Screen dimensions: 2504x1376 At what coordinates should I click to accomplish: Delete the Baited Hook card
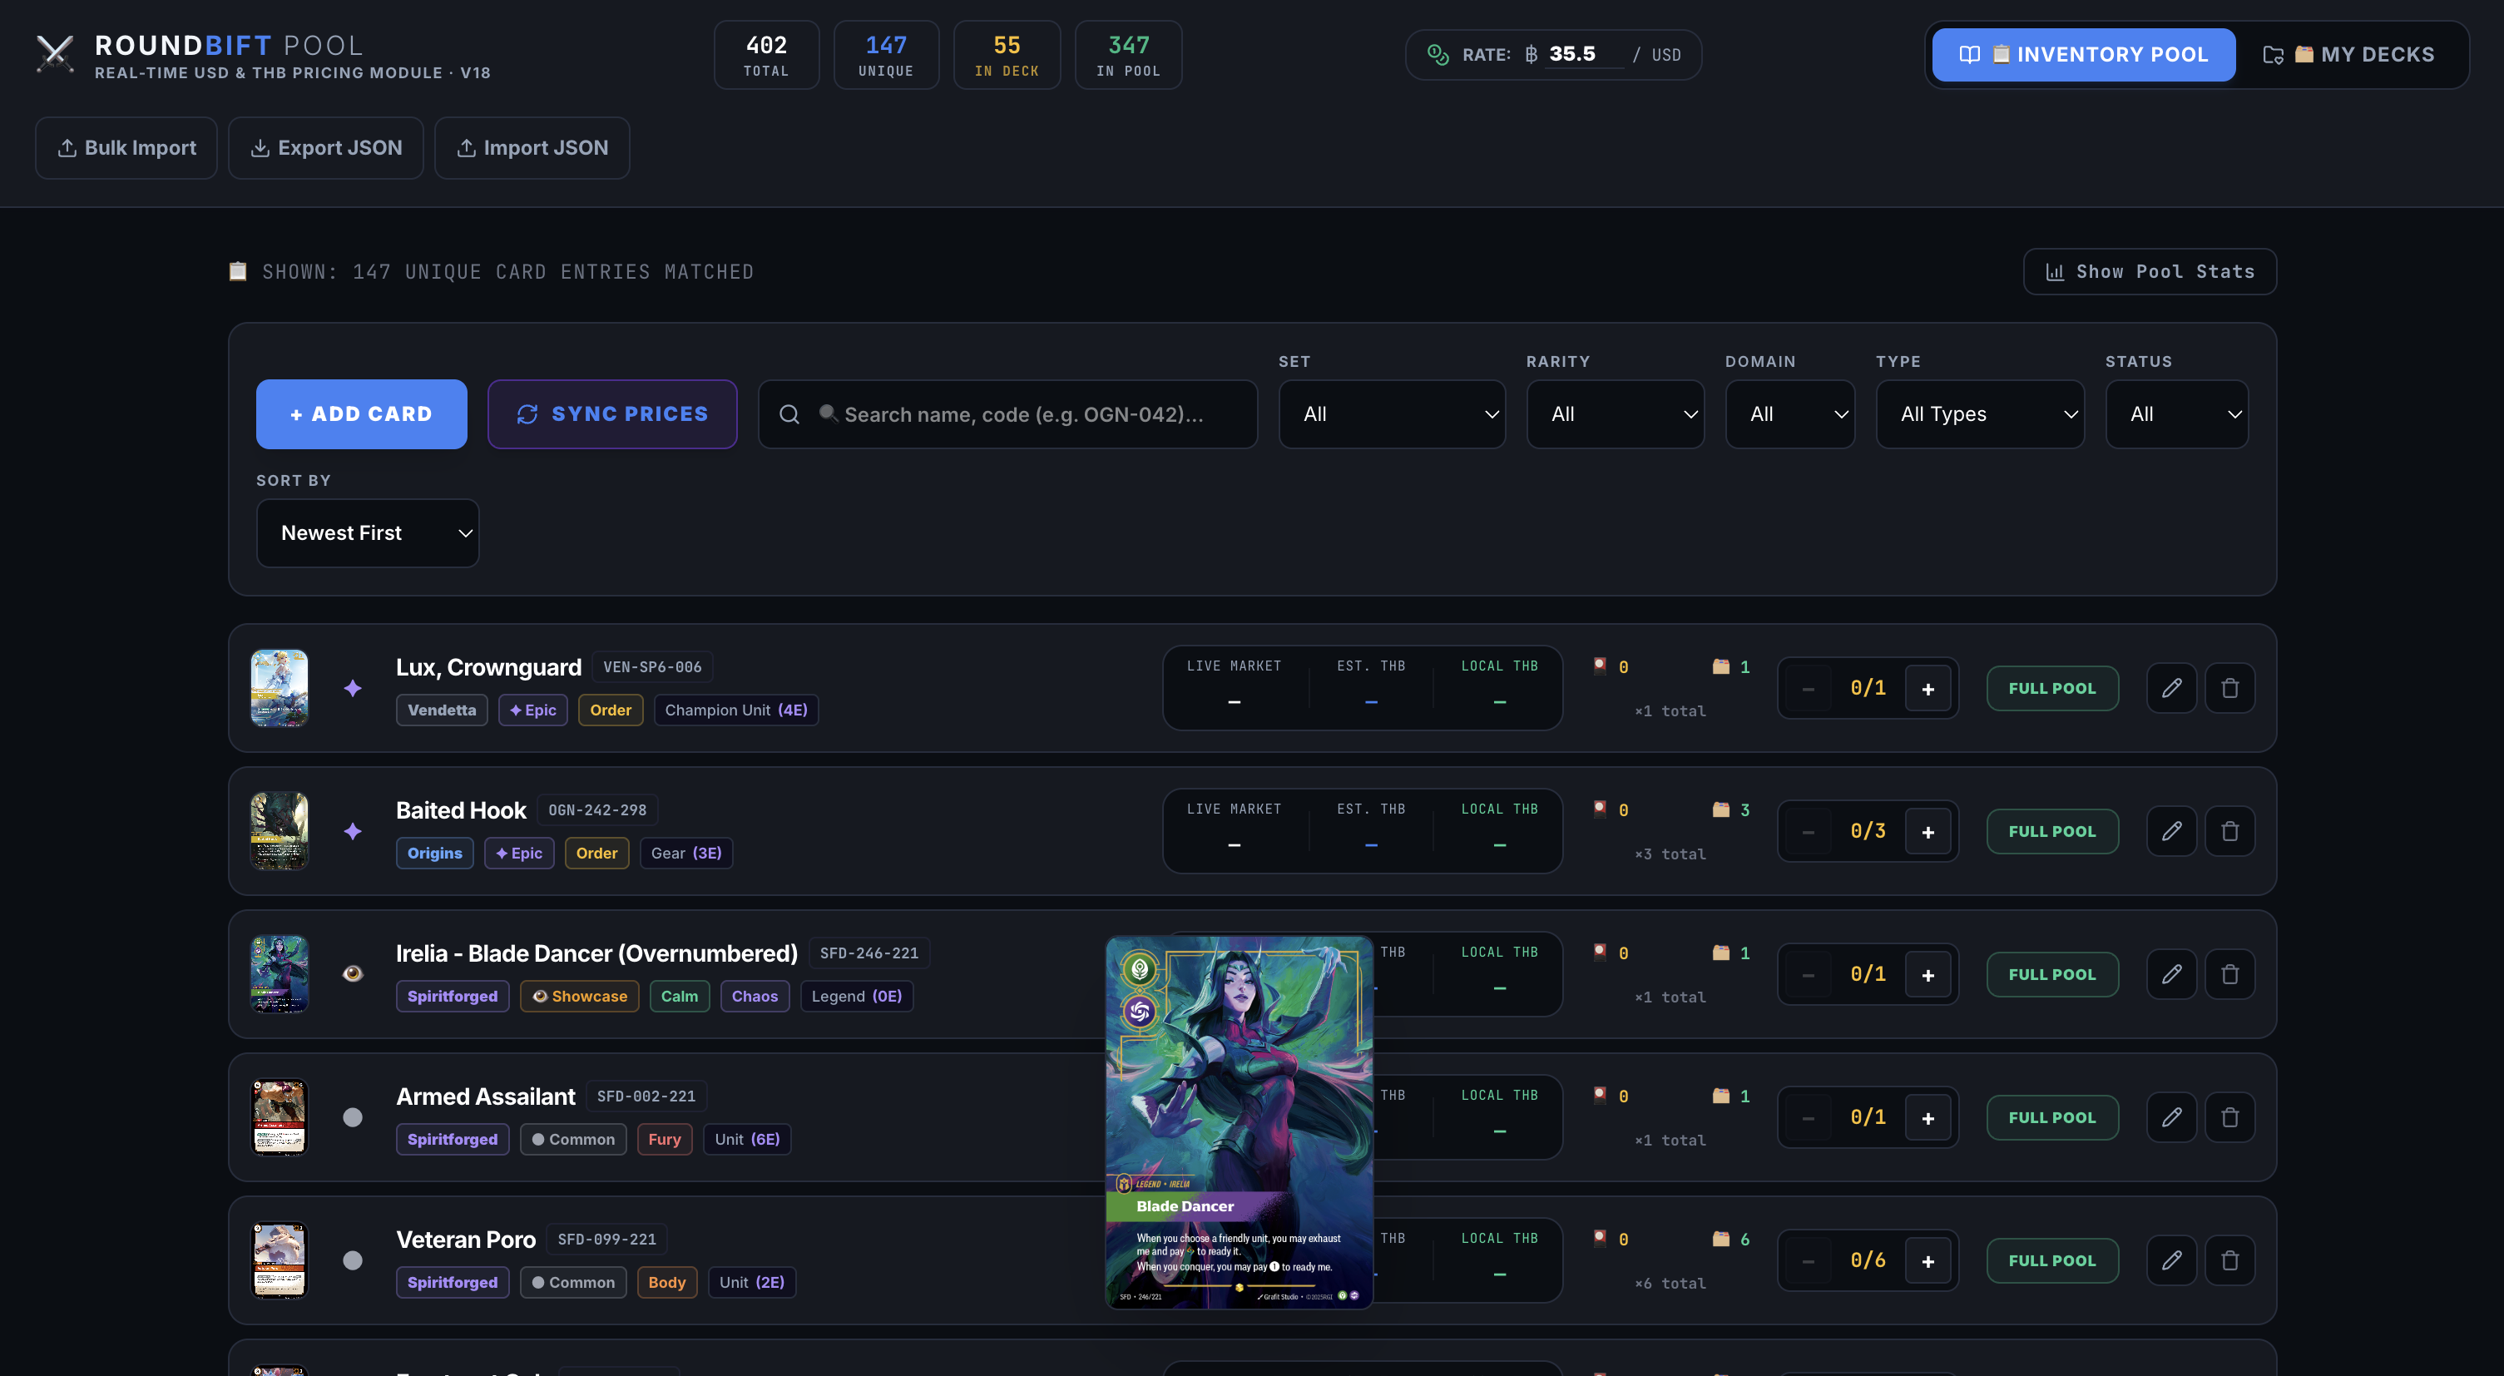click(2229, 831)
